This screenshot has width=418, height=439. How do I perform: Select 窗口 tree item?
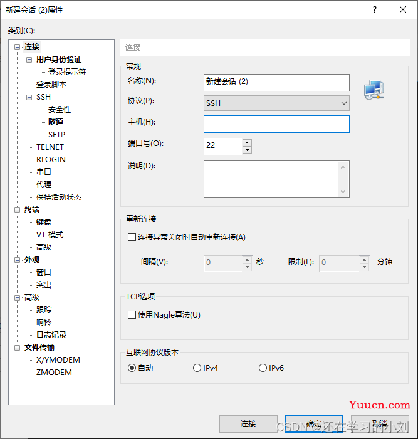point(44,272)
